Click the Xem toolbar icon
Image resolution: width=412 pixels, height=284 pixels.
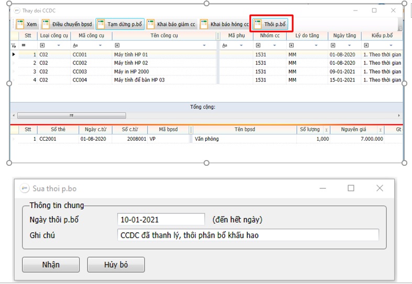pos(26,24)
